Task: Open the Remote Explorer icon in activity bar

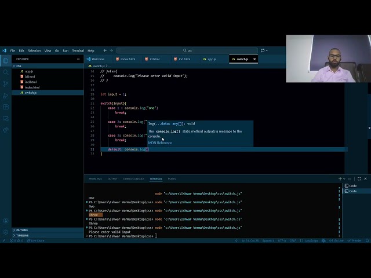Action: pyautogui.click(x=6, y=118)
